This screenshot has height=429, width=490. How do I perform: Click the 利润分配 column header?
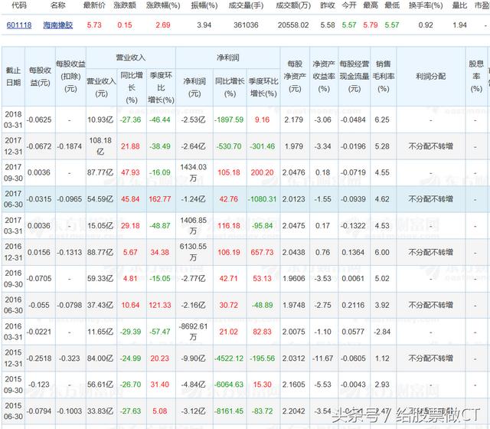pos(430,77)
